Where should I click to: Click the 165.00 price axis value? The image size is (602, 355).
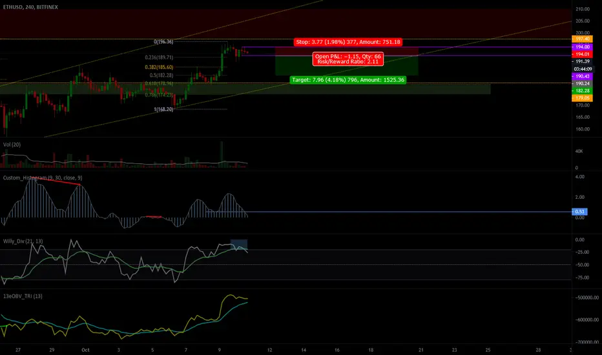583,117
